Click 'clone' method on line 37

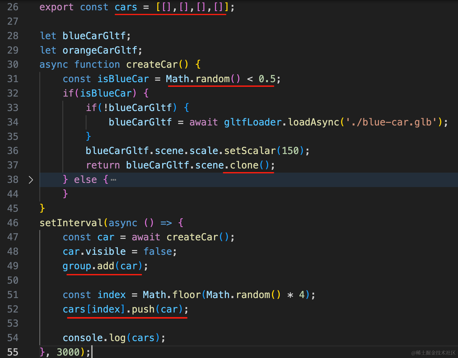click(x=244, y=165)
